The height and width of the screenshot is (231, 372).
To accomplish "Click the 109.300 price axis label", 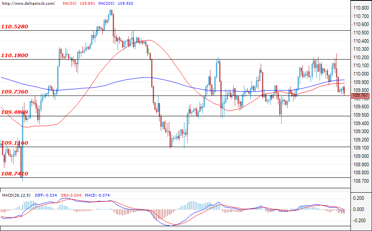I will pyautogui.click(x=361, y=131).
